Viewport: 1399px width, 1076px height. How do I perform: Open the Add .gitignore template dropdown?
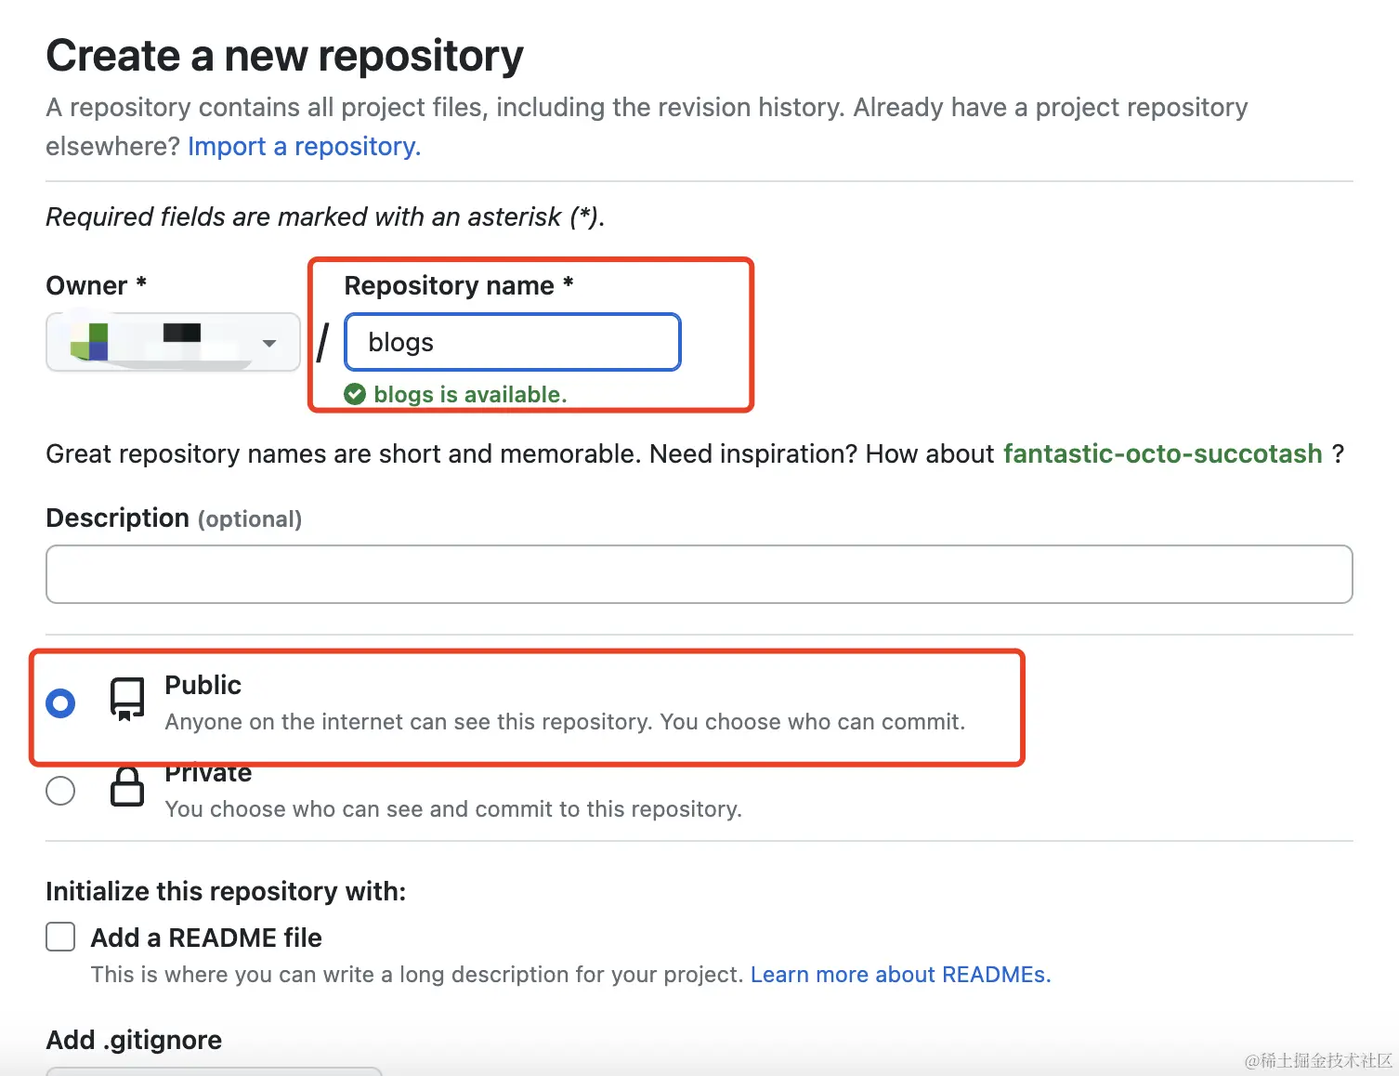[214, 1070]
